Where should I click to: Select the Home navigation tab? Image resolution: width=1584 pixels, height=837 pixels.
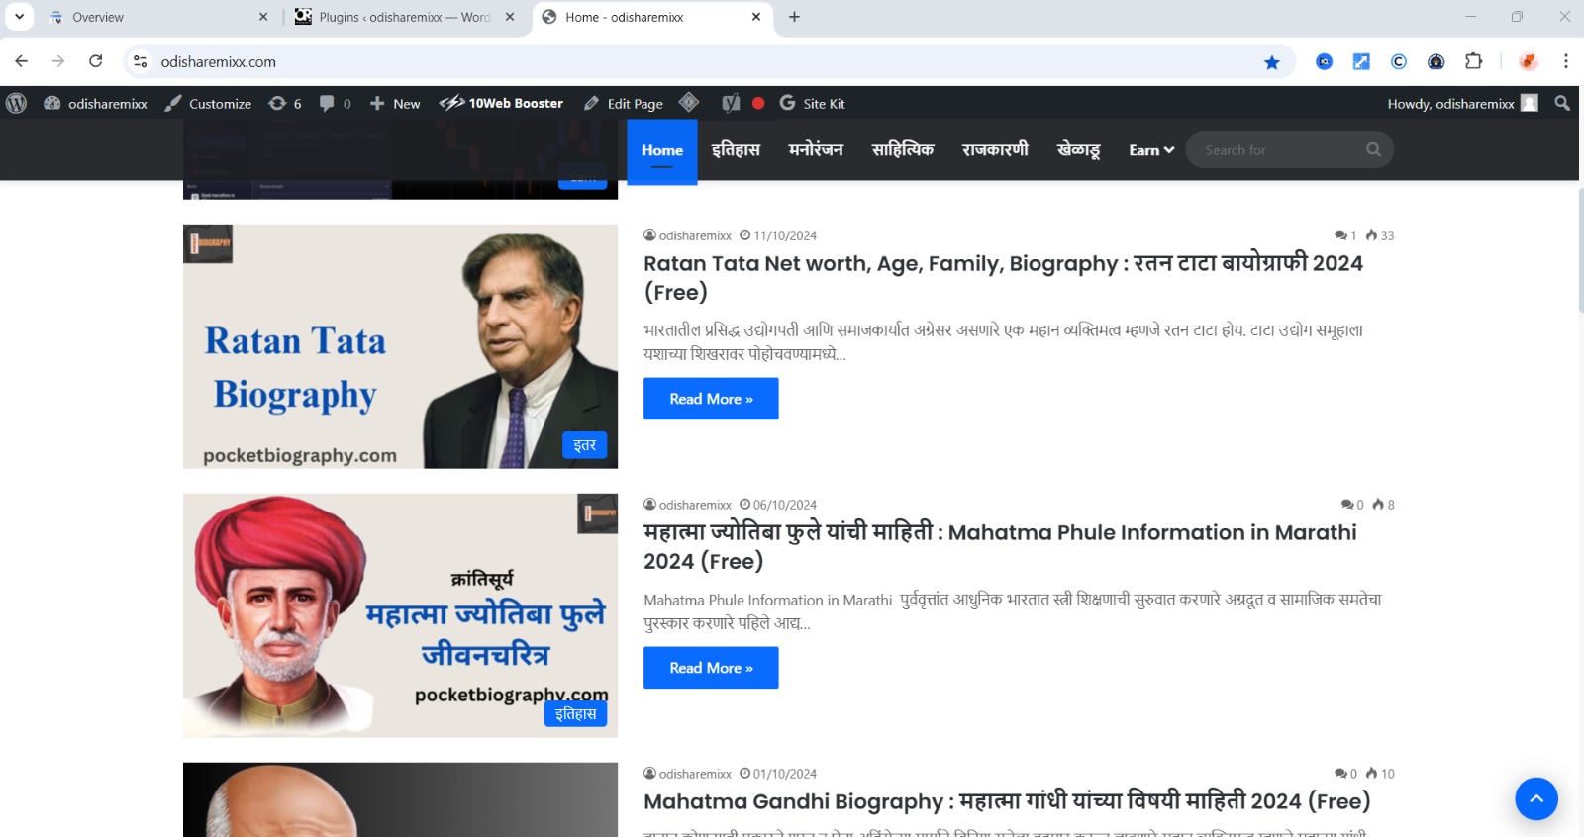[662, 150]
